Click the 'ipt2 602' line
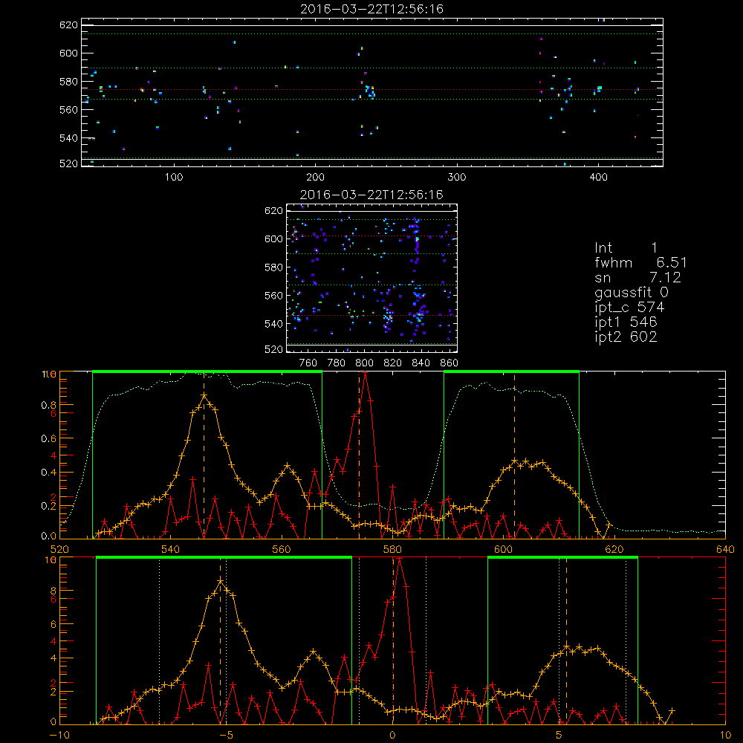Image resolution: width=743 pixels, height=743 pixels. click(626, 337)
